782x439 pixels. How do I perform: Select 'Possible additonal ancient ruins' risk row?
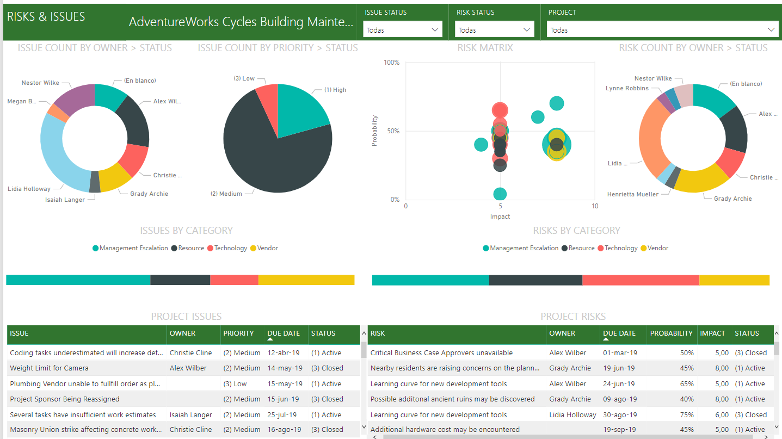[570, 399]
